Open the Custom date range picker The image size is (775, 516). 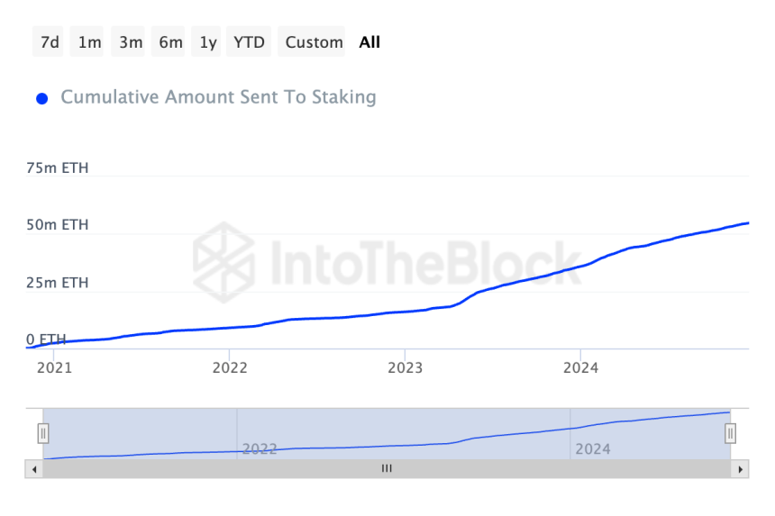(x=314, y=42)
